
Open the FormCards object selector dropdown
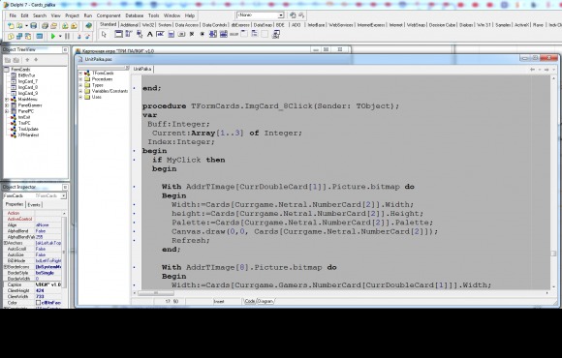tap(63, 195)
